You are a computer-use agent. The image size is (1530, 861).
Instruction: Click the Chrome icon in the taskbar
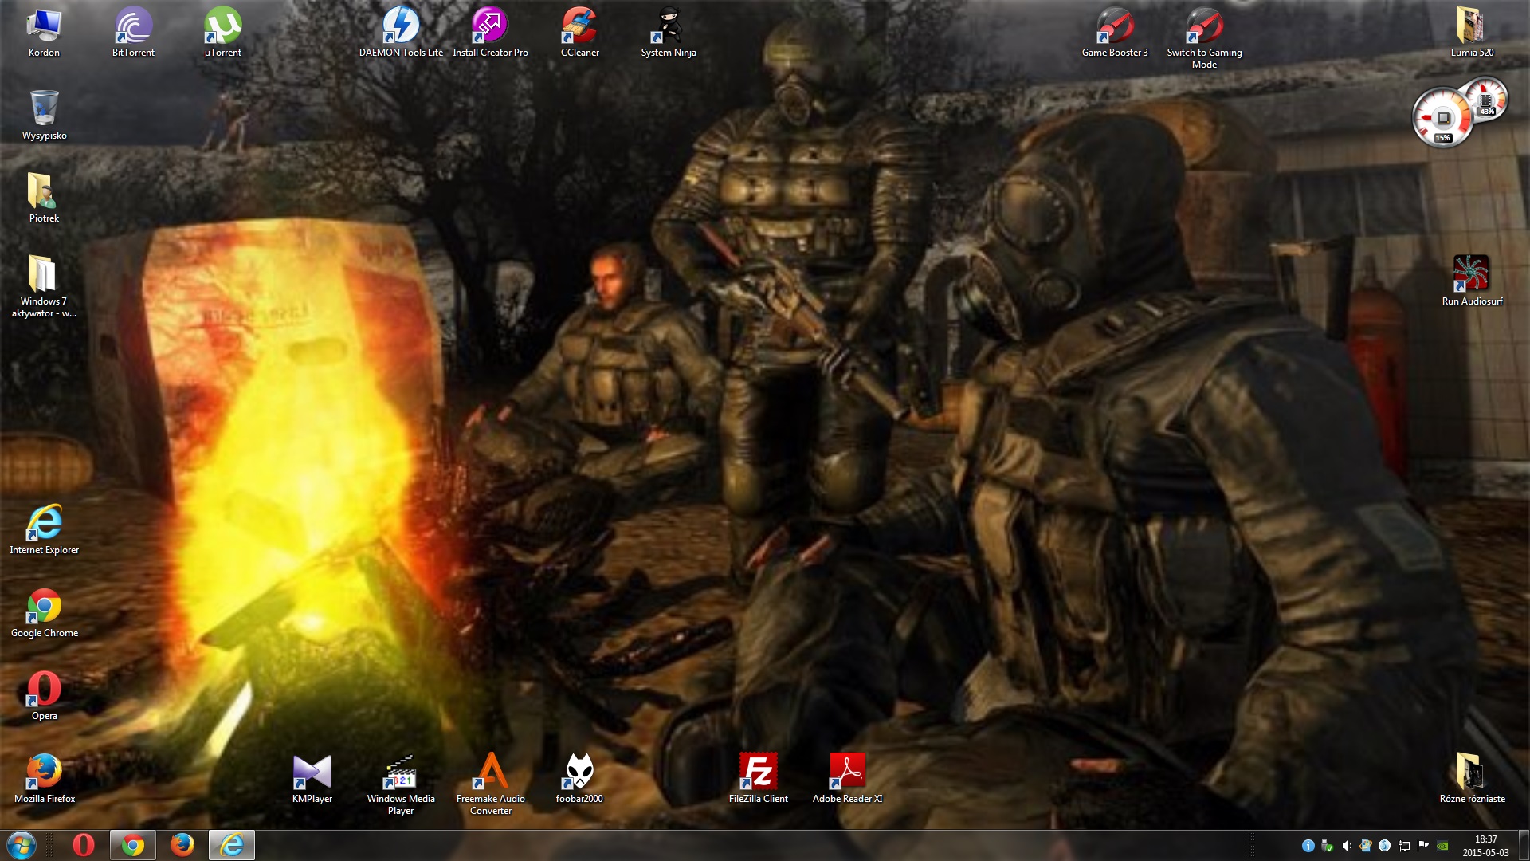click(133, 845)
